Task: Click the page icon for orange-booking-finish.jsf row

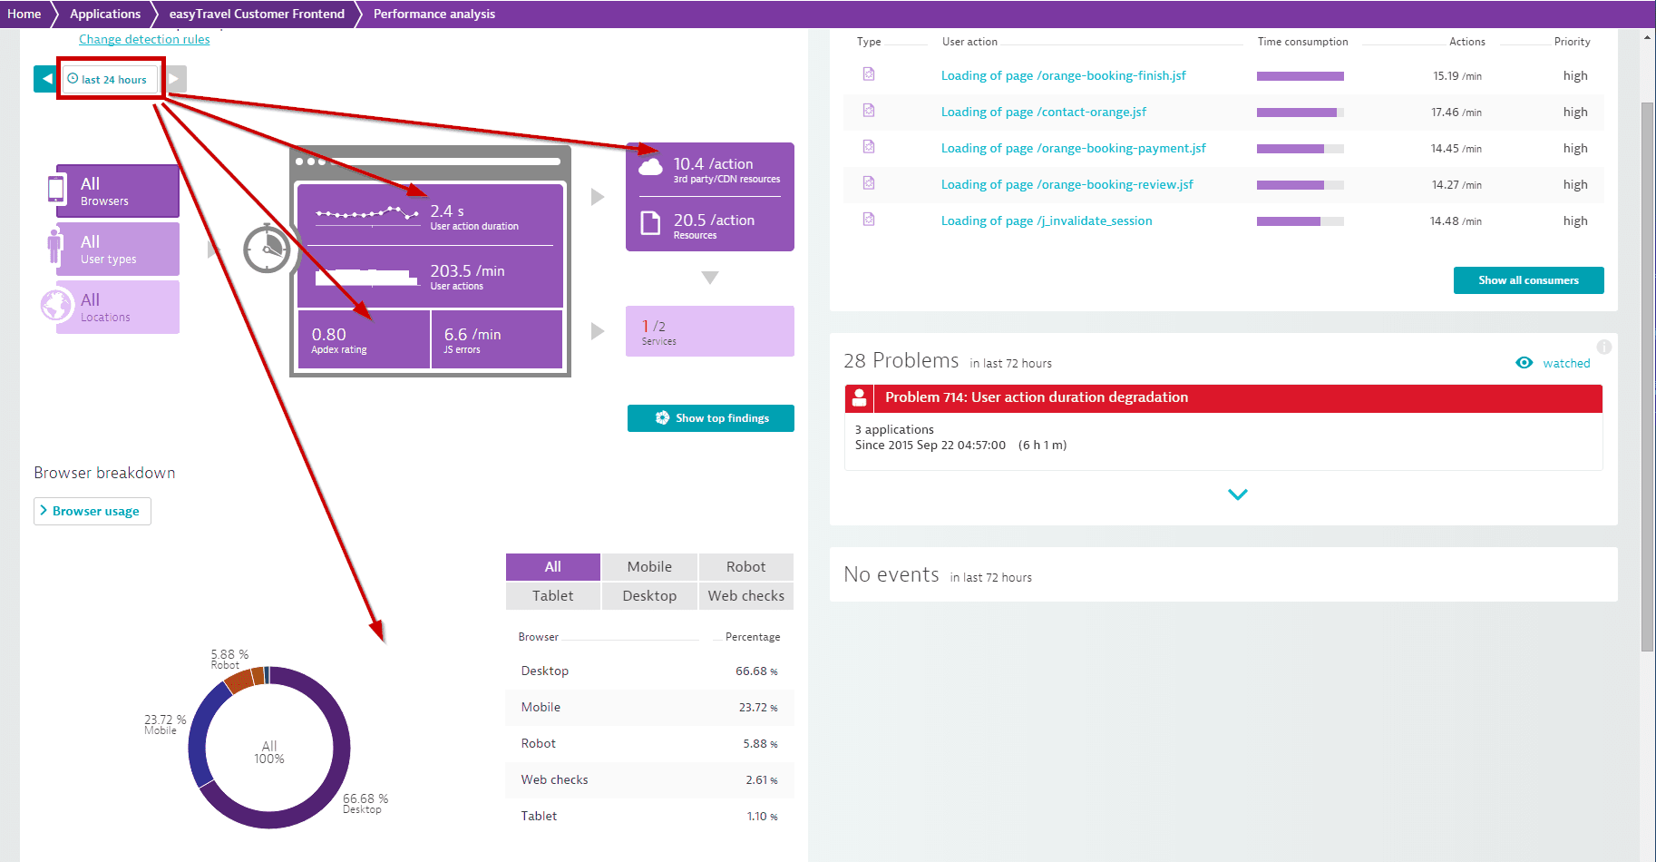Action: [869, 74]
